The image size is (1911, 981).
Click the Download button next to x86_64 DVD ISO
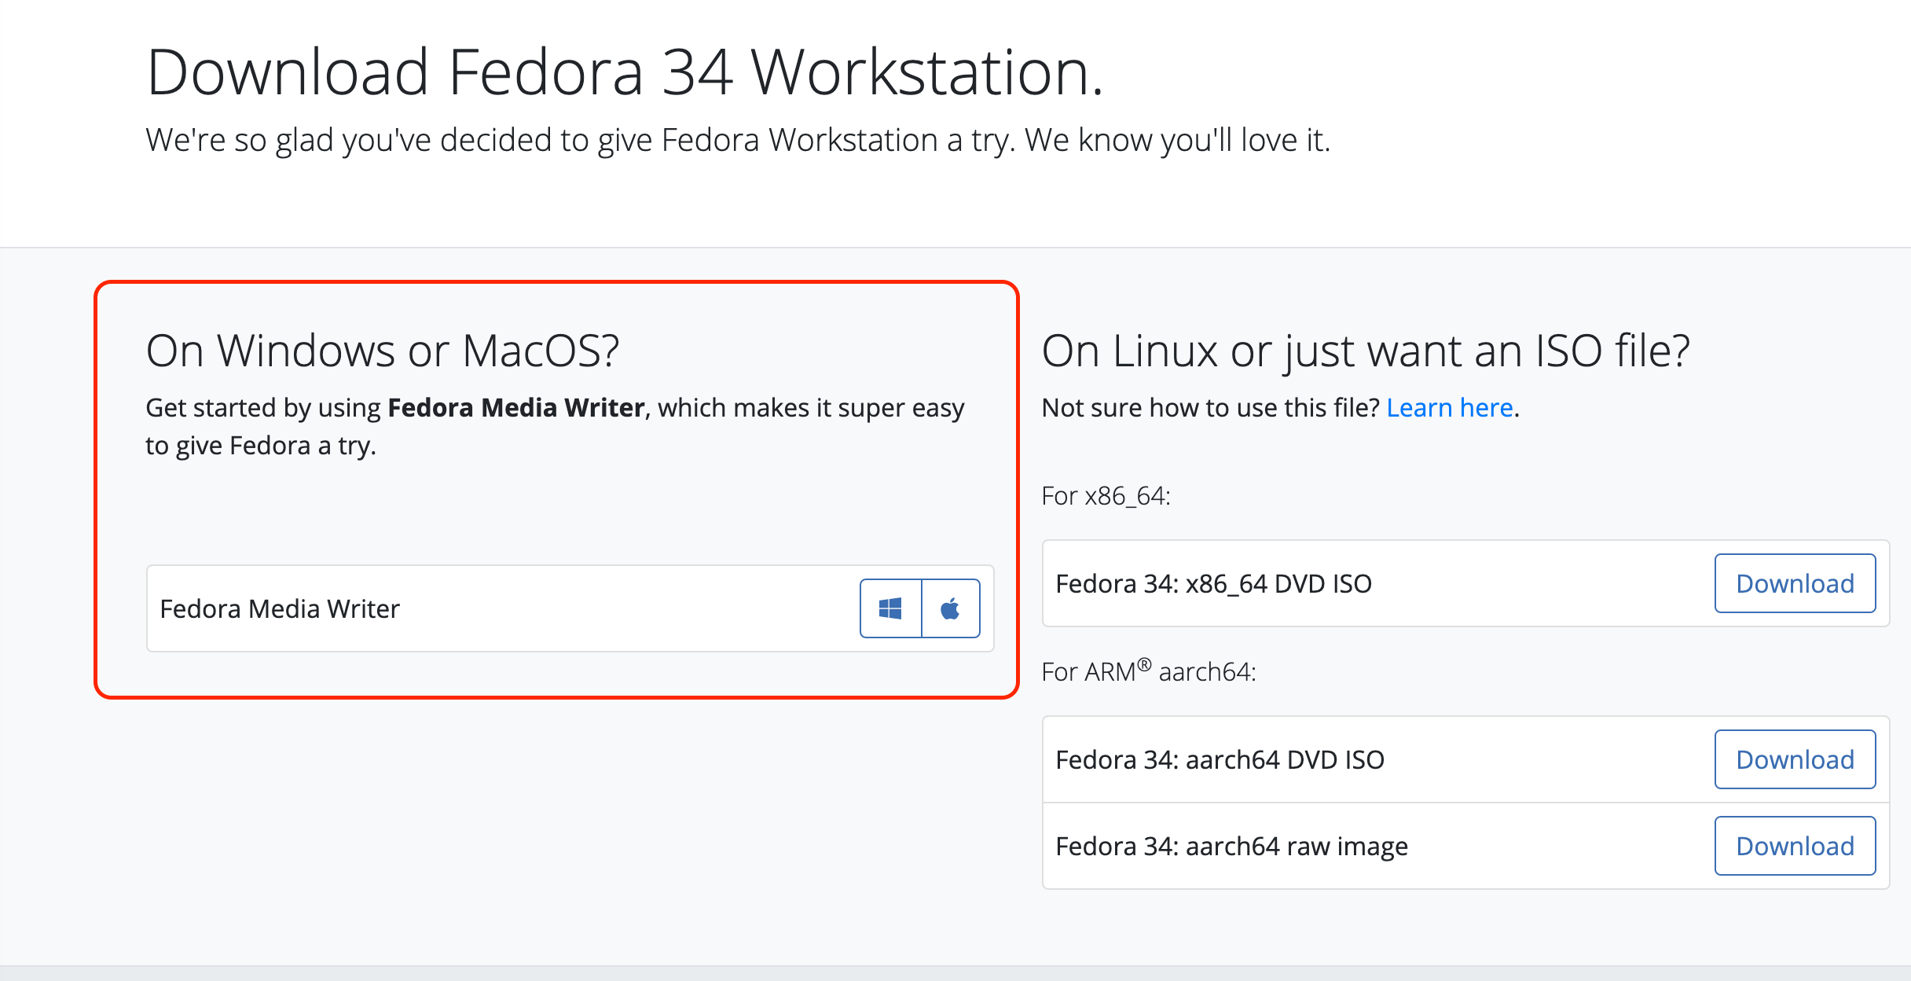click(x=1795, y=583)
